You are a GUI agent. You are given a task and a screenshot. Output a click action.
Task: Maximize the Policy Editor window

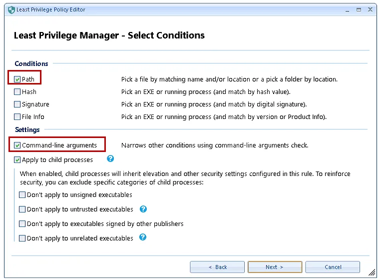click(359, 9)
